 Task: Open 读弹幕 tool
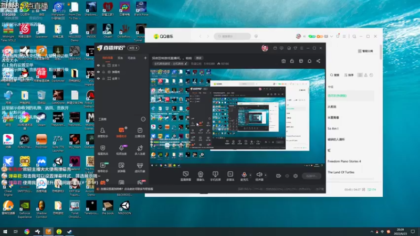tap(121, 167)
